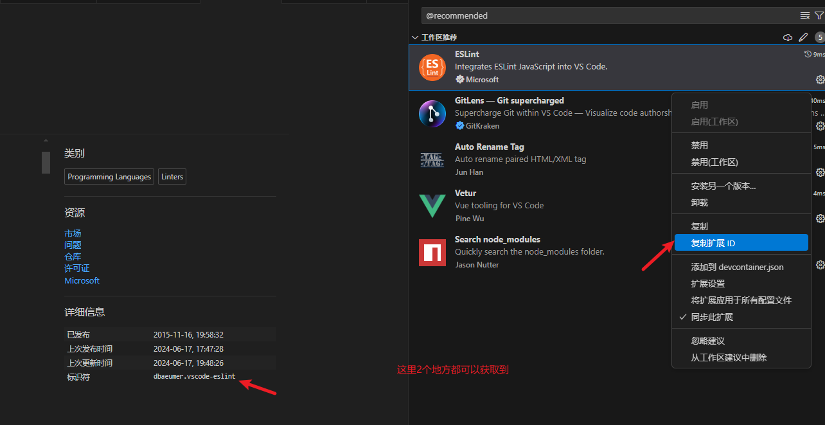Click the 详细信息 section heading
The width and height of the screenshot is (825, 425).
tap(85, 312)
